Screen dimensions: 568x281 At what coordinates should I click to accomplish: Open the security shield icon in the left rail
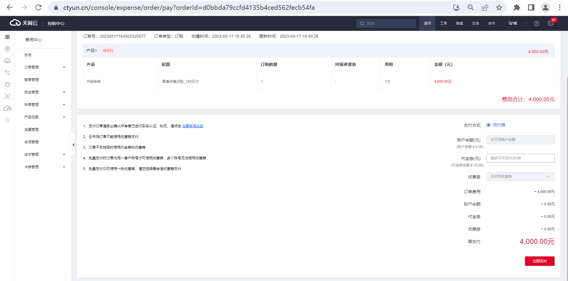[x=7, y=120]
